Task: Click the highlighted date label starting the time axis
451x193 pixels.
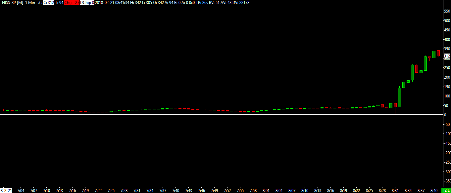Action: pyautogui.click(x=6, y=190)
